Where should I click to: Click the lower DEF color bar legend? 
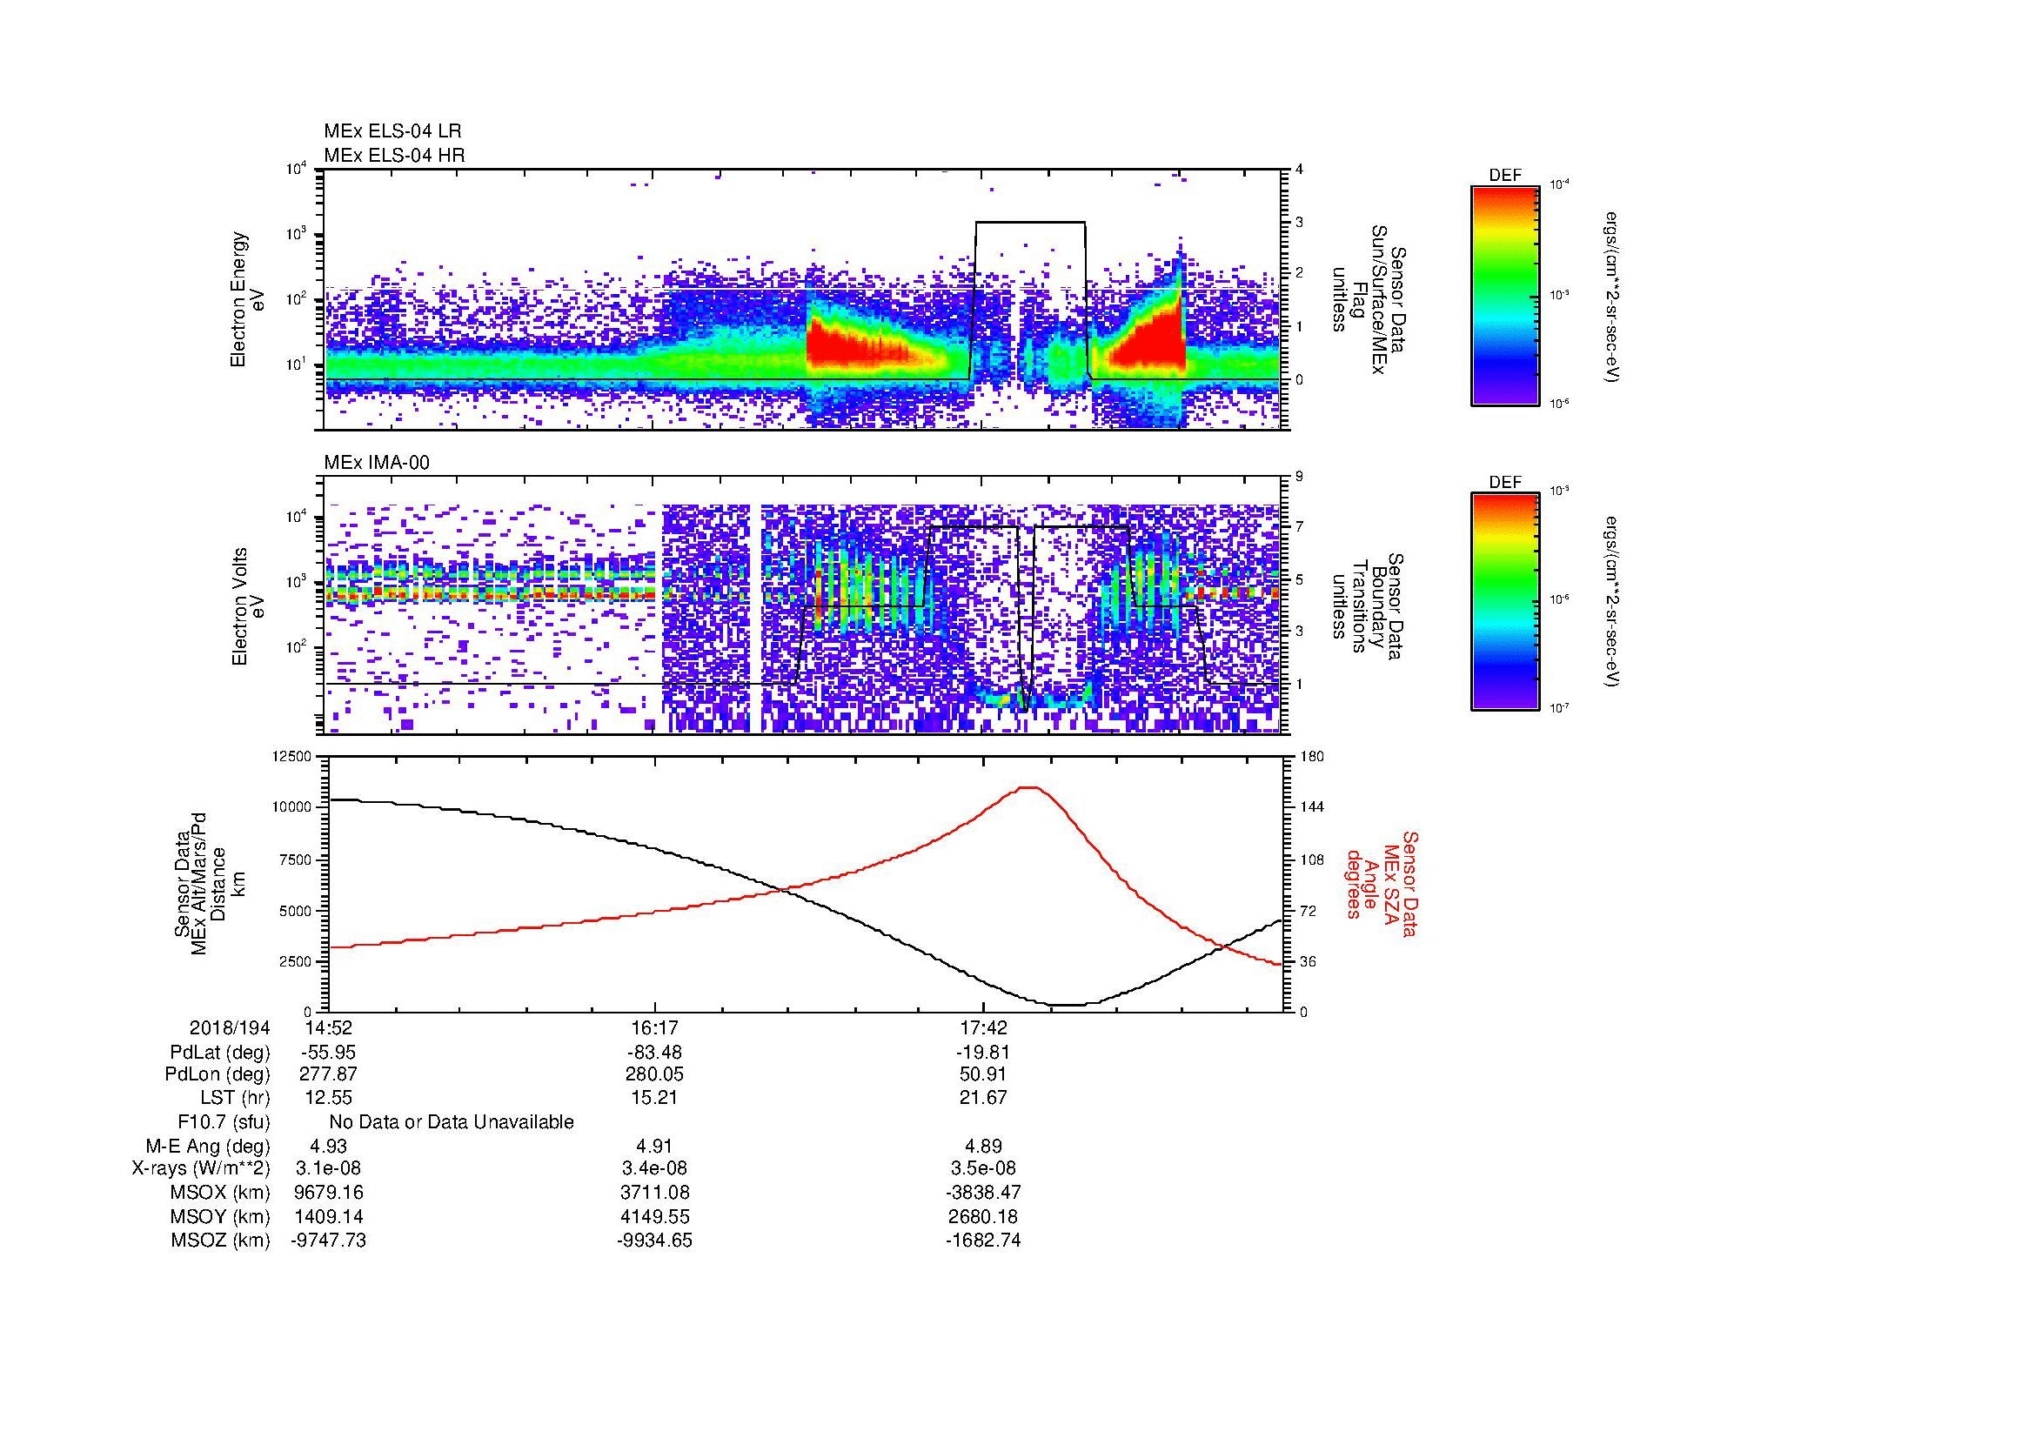(x=1504, y=602)
